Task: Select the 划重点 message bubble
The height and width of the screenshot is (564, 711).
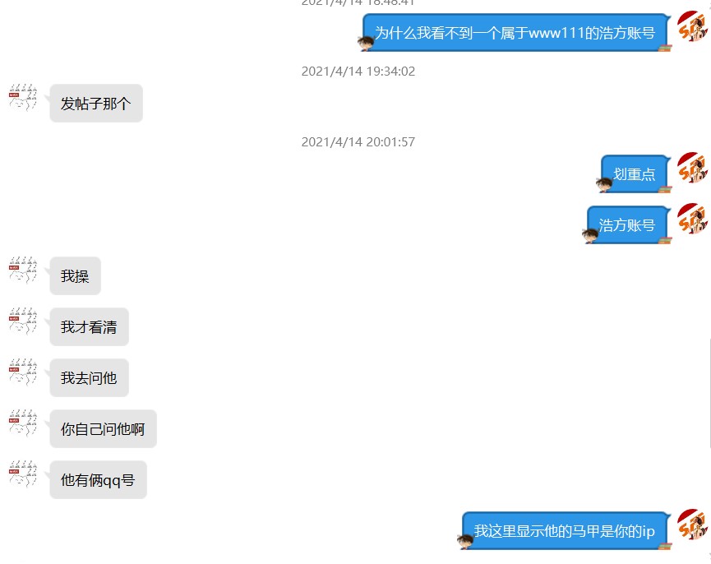Action: coord(635,174)
